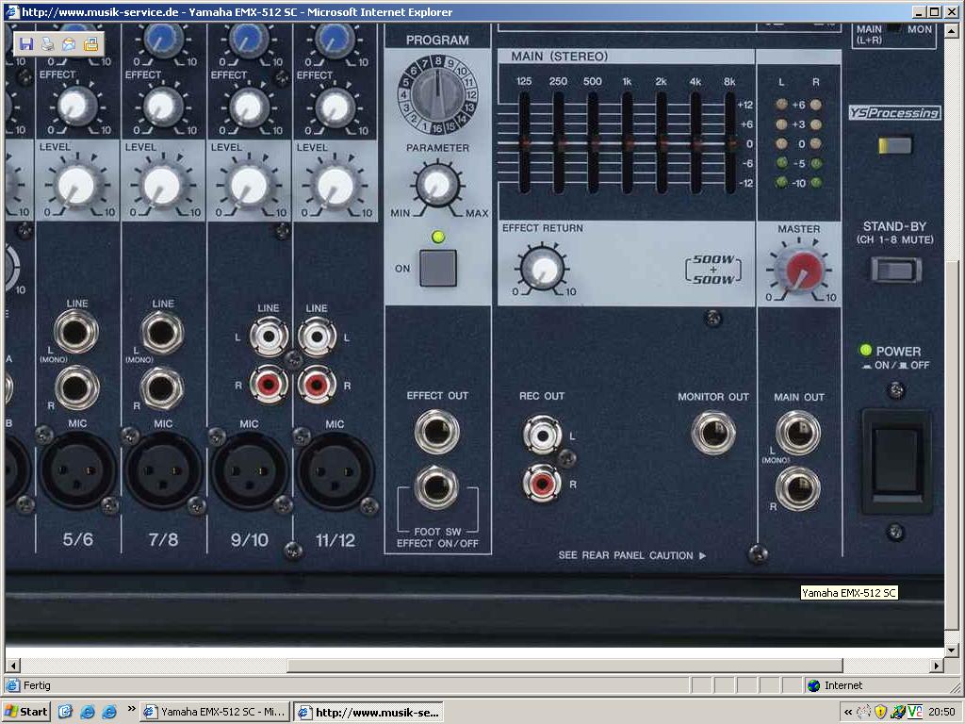Click the 125 Hz EQ slider in picture
The height and width of the screenshot is (724, 965).
[524, 143]
